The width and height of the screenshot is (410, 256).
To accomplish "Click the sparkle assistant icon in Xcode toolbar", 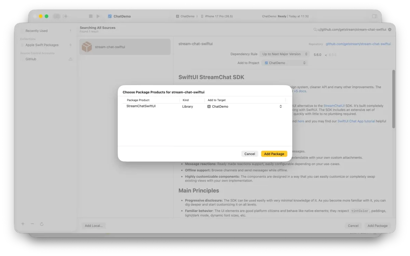I will point(66,16).
